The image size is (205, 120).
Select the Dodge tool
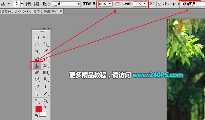tap(46, 79)
